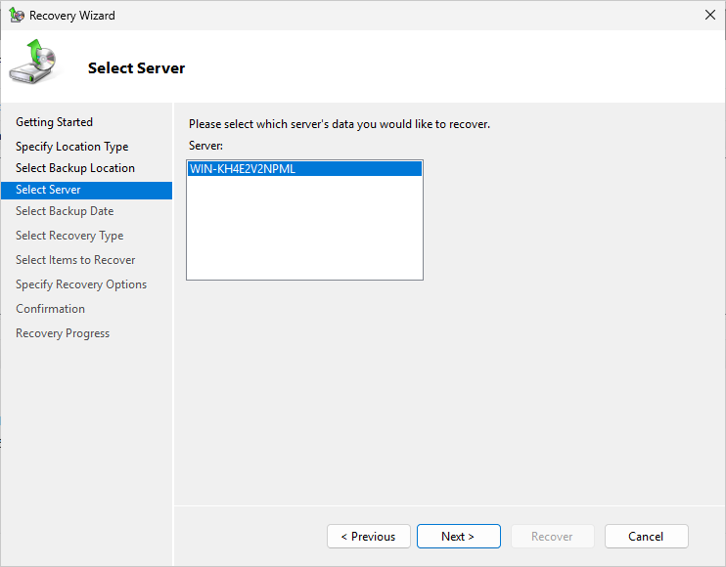Click the Confirmation step in sidebar
The width and height of the screenshot is (726, 567).
[x=50, y=309]
